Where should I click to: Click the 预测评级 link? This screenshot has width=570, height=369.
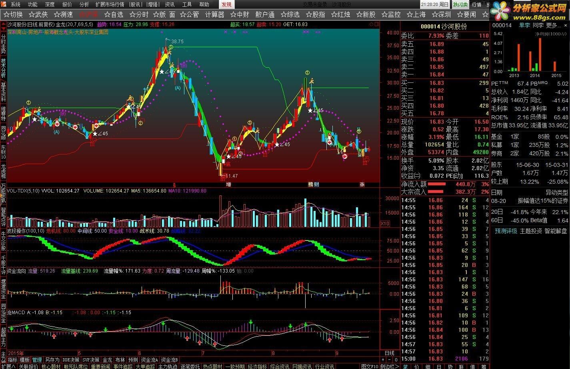tap(506, 231)
